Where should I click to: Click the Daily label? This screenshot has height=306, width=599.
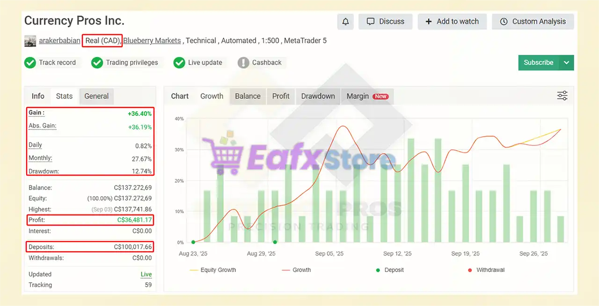coord(35,145)
